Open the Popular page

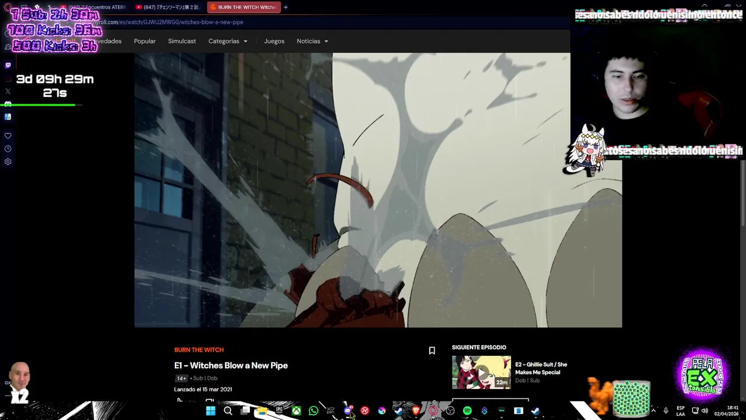[145, 41]
